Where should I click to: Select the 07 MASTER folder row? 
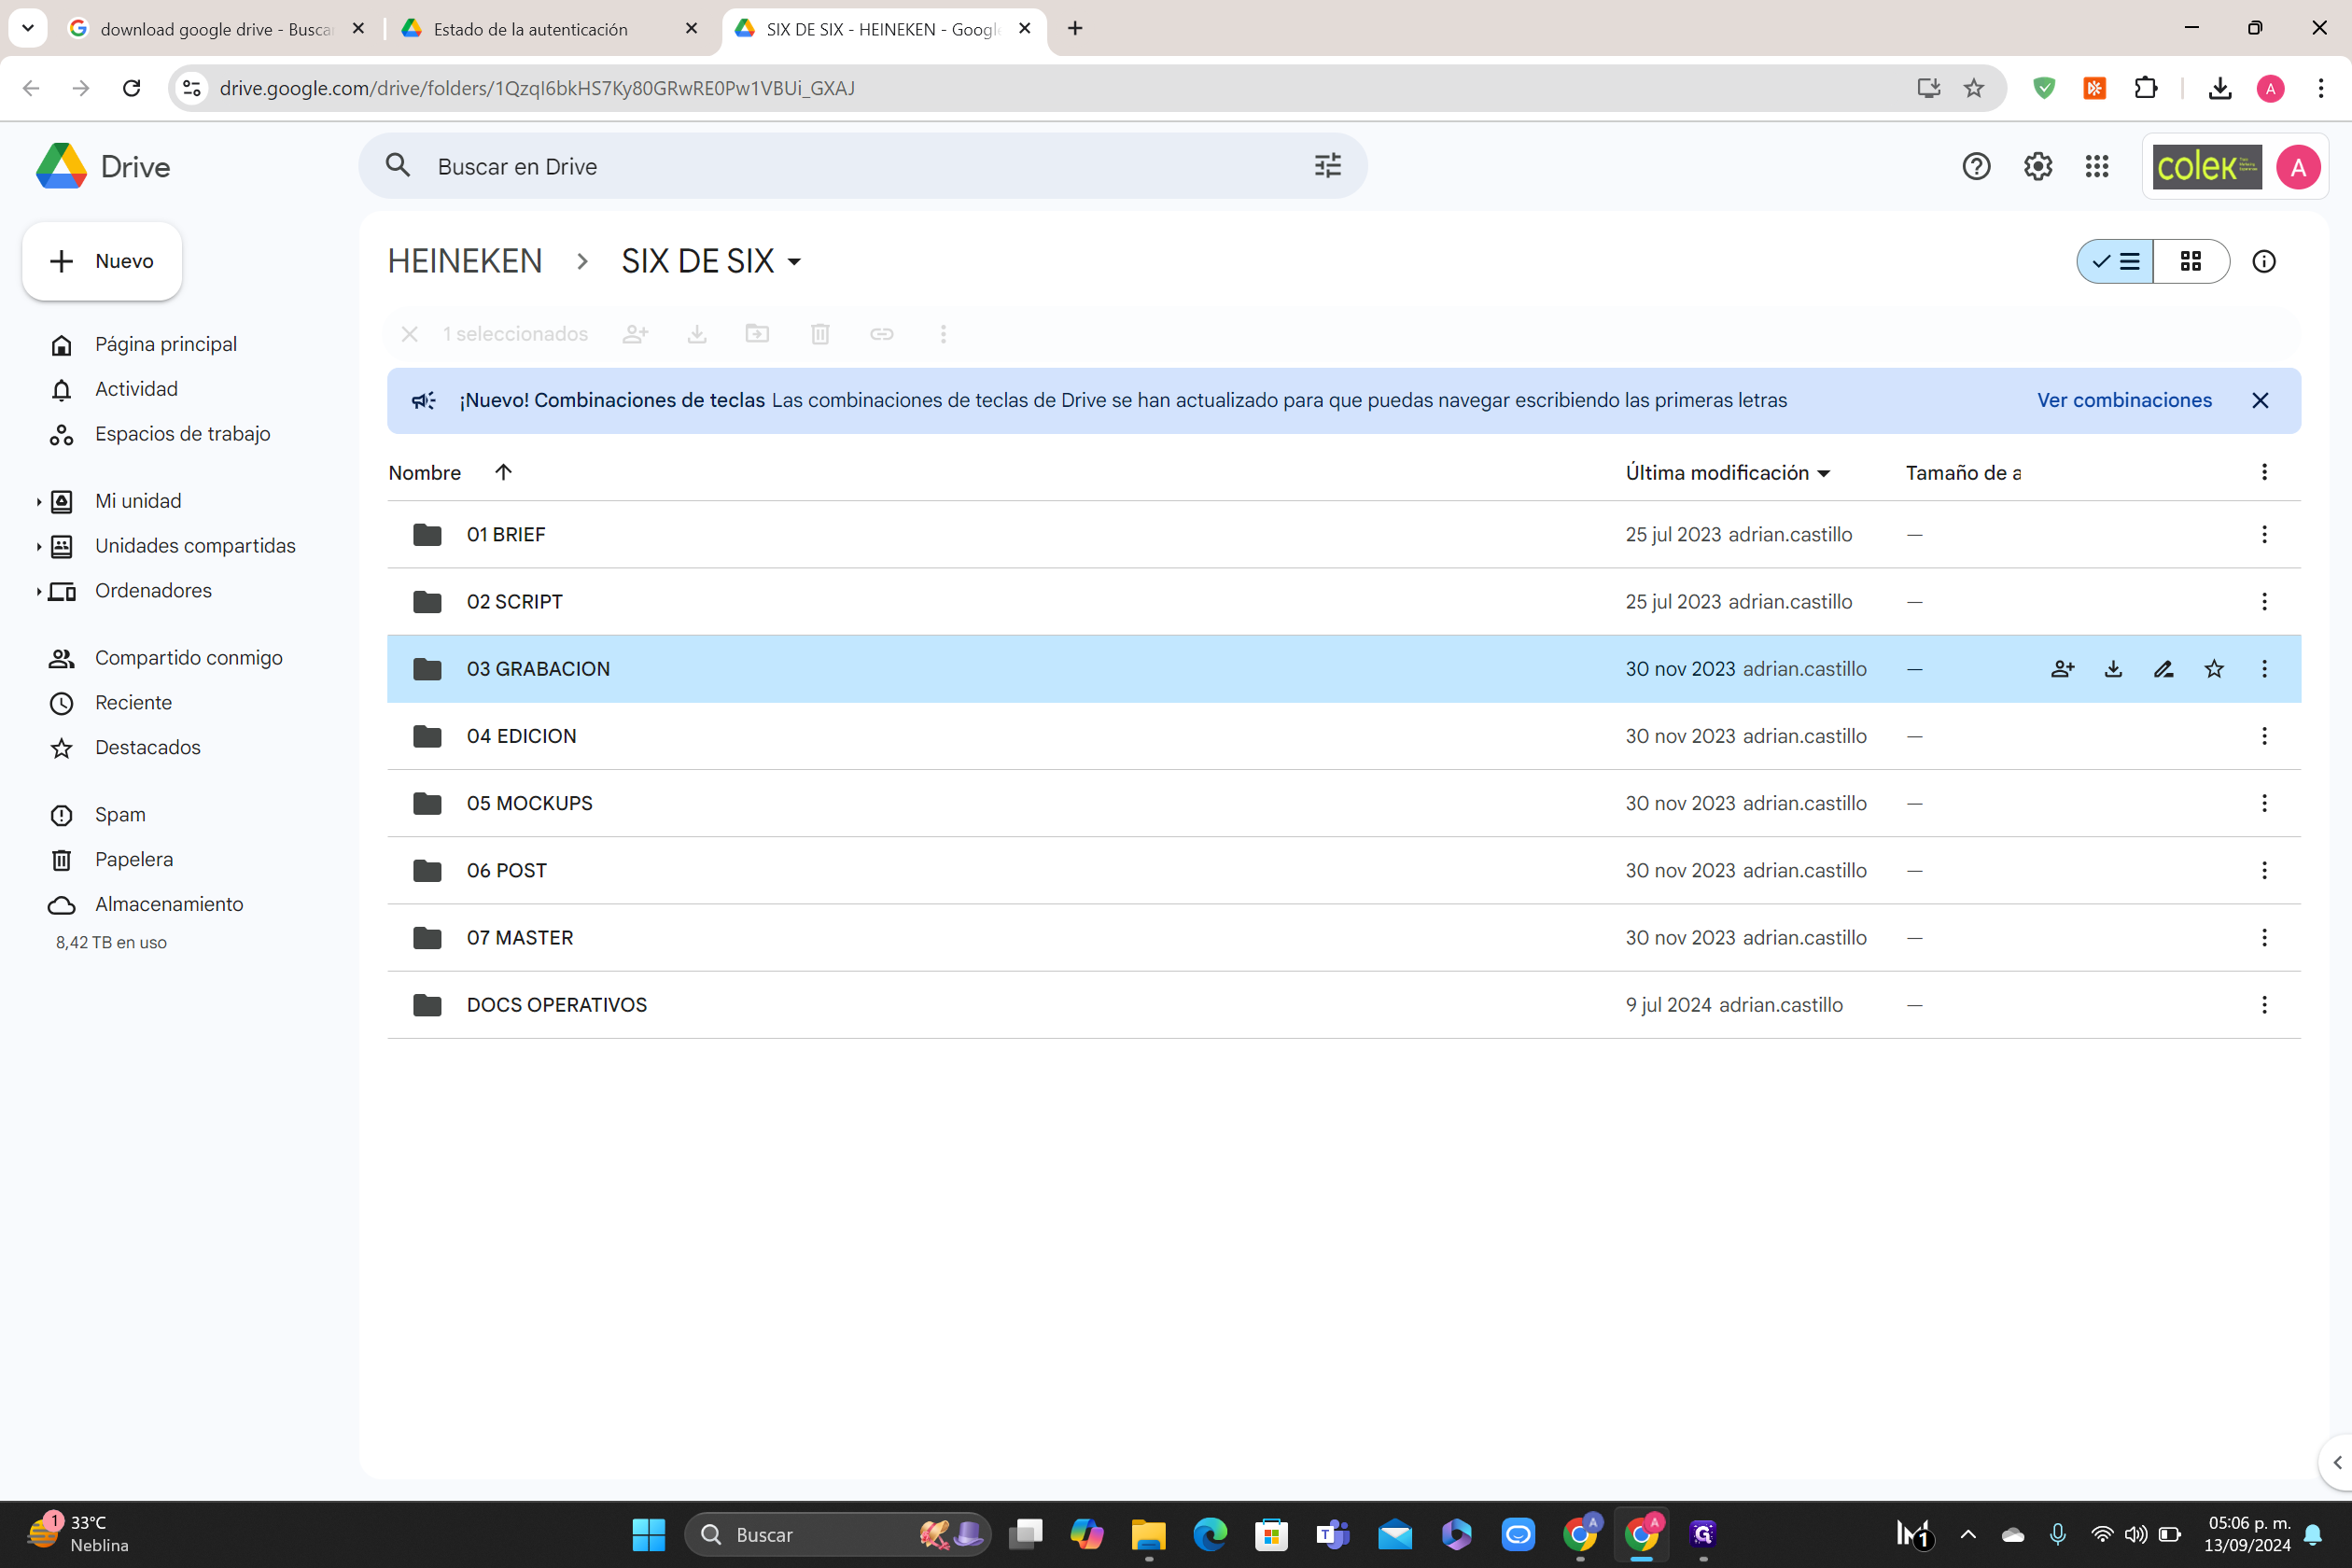pos(1344,938)
